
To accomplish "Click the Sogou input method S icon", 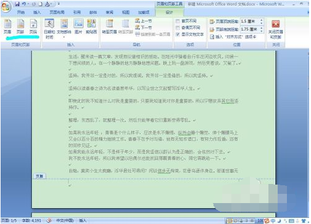I will tap(267, 221).
